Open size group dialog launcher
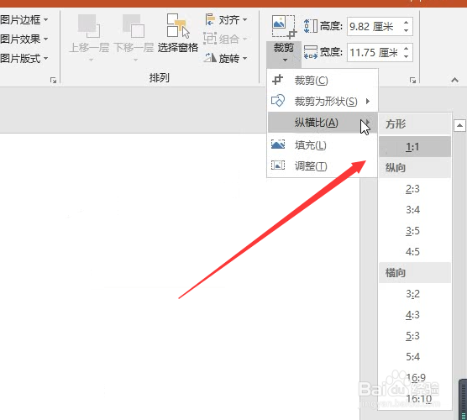467x420 pixels. (x=412, y=80)
